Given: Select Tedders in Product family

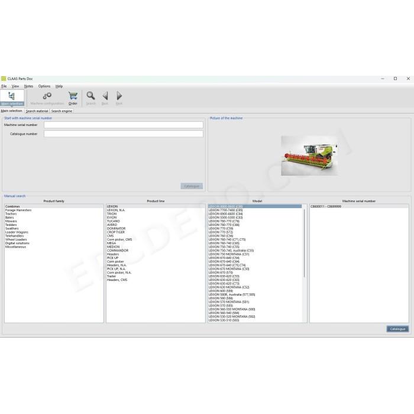Looking at the screenshot, I should point(54,225).
